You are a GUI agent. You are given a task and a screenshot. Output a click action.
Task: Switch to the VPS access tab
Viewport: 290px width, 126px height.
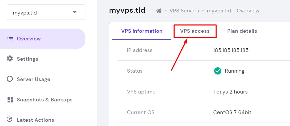(x=195, y=31)
